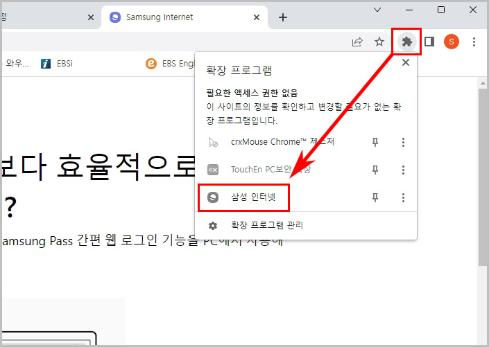Select the crxMouse Chrome extension entry

pos(282,142)
